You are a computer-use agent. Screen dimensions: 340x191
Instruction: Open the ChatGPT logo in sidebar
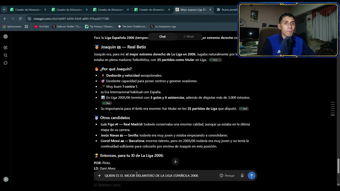[5, 37]
